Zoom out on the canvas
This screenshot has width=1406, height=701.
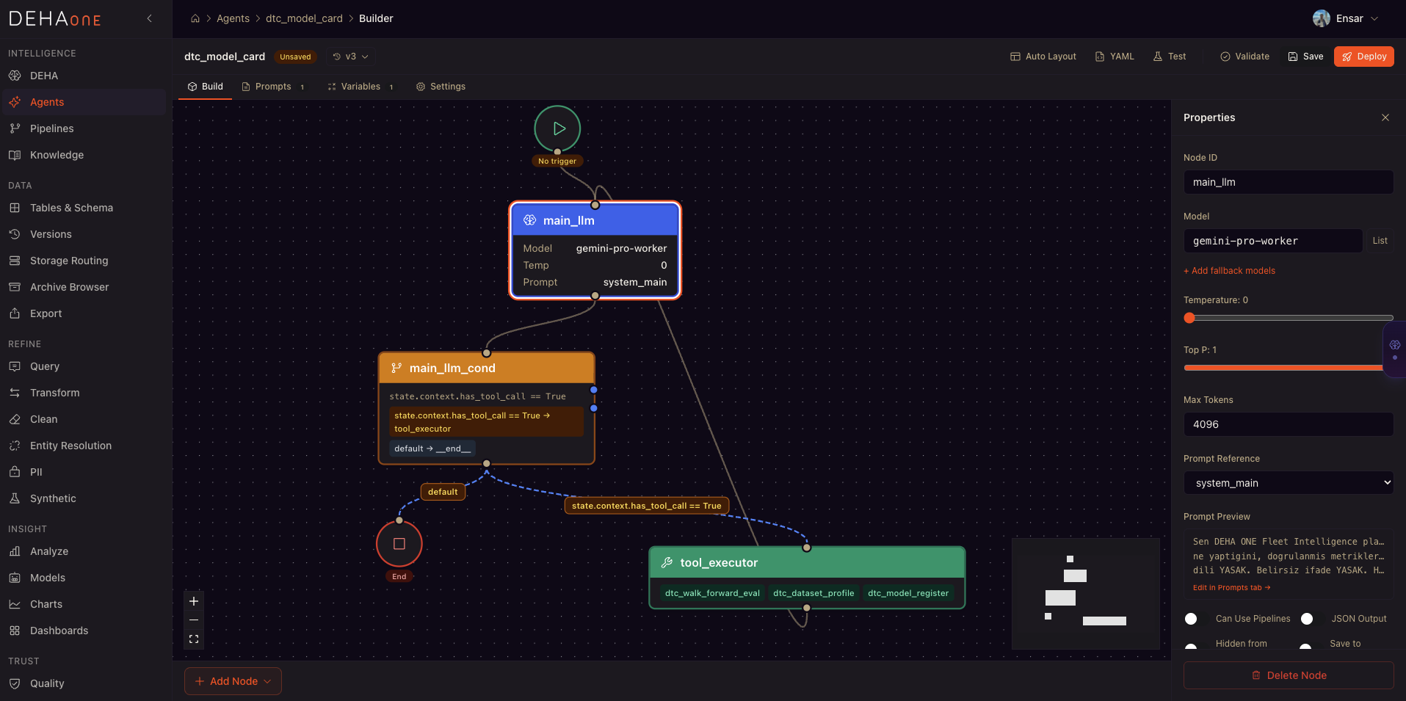[x=194, y=620]
